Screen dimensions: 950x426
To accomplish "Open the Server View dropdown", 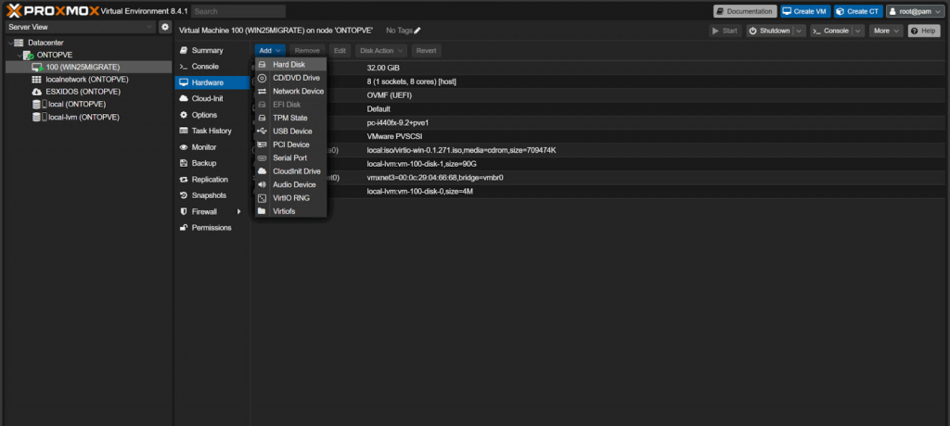I will coord(81,27).
